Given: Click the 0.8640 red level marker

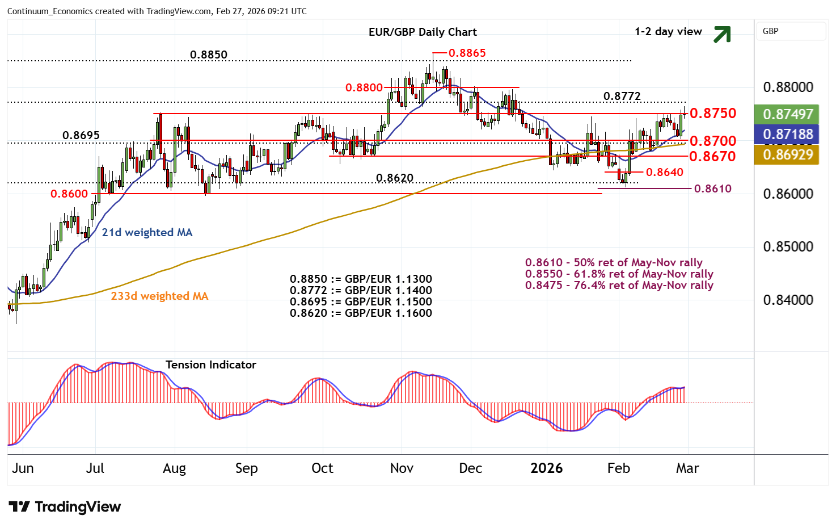Looking at the screenshot, I should (665, 172).
